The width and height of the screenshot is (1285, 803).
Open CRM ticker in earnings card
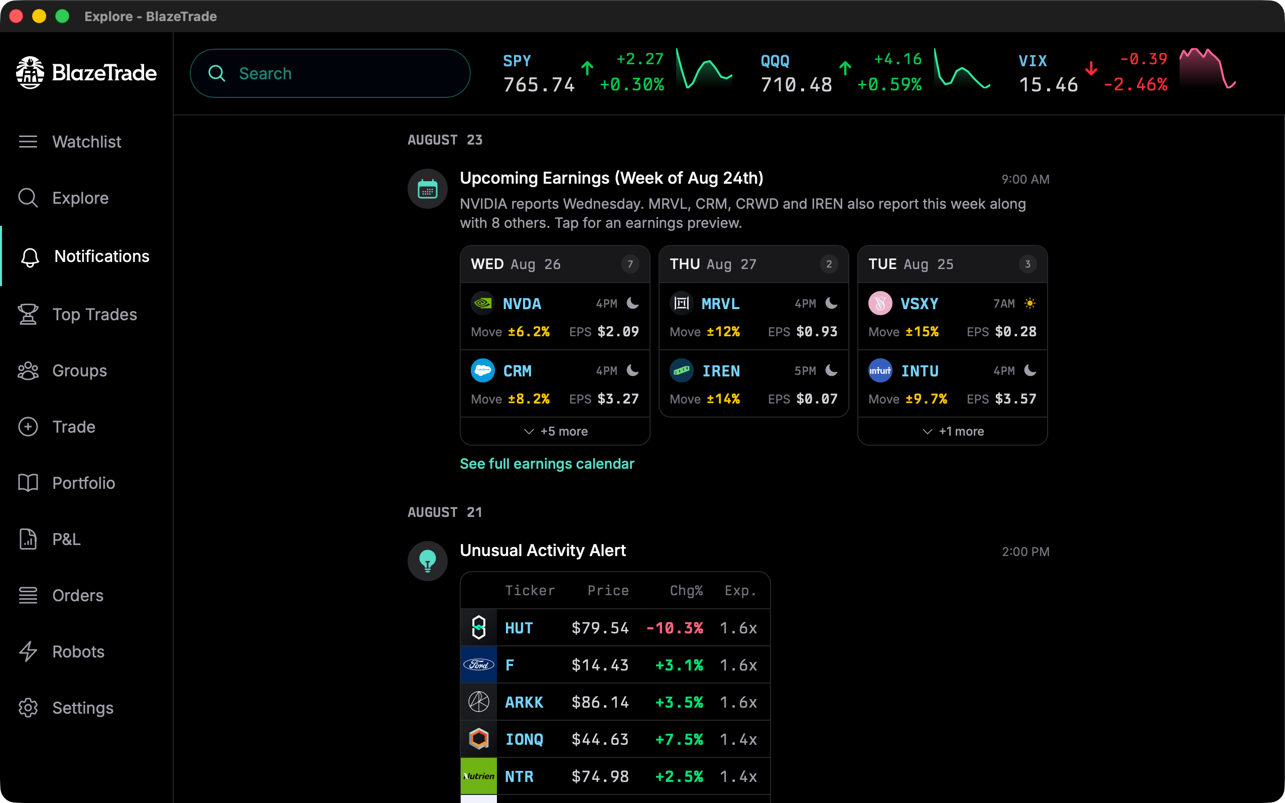pyautogui.click(x=517, y=371)
